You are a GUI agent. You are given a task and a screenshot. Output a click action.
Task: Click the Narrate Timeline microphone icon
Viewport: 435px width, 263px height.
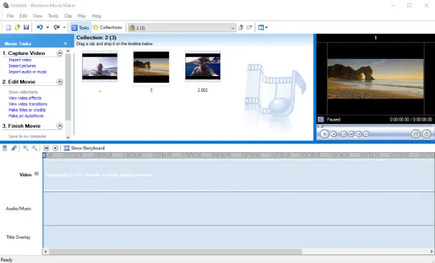click(x=14, y=148)
